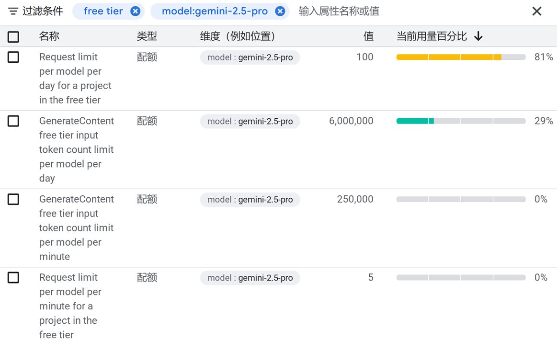
Task: Select the per-day token count limit row checkbox
Action: (x=13, y=121)
